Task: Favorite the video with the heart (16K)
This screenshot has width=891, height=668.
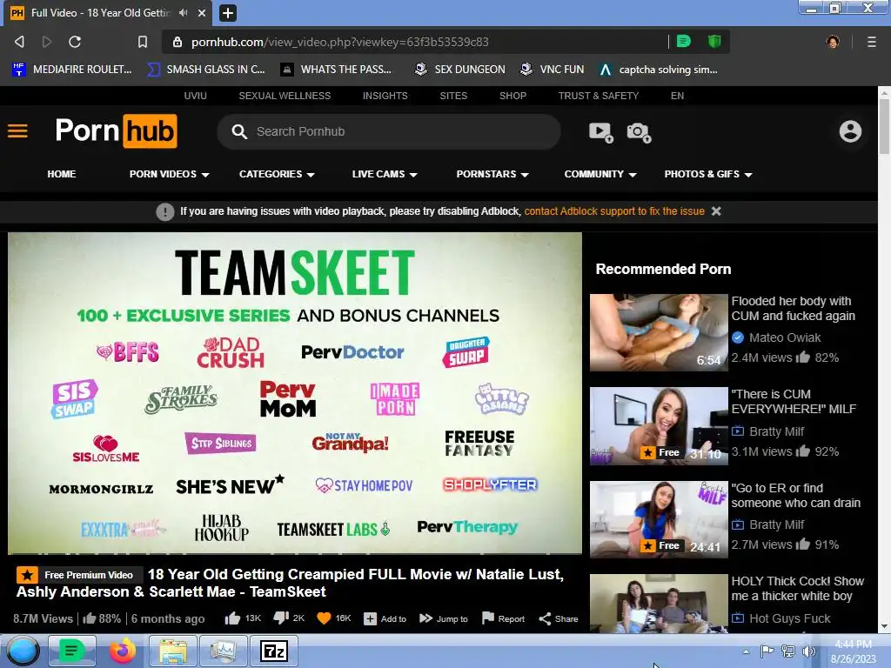Action: click(x=333, y=618)
